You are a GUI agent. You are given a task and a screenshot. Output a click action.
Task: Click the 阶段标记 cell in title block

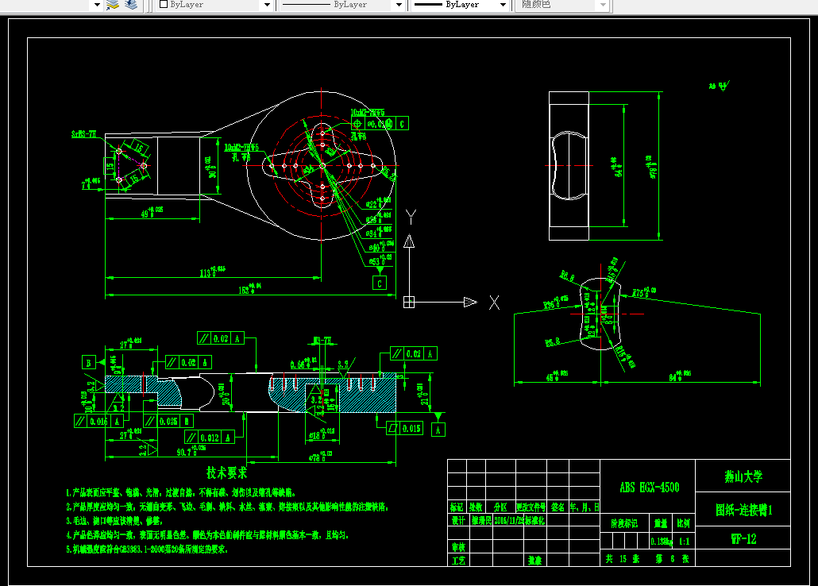[x=624, y=522]
